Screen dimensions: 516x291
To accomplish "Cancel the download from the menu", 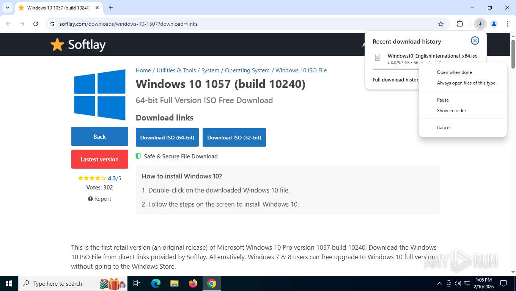I will click(463, 128).
